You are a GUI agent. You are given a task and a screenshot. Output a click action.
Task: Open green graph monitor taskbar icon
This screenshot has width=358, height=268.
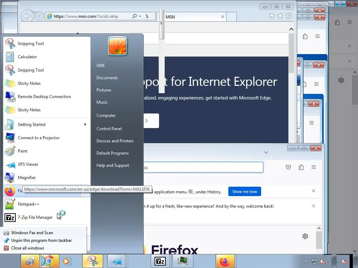[182, 261]
